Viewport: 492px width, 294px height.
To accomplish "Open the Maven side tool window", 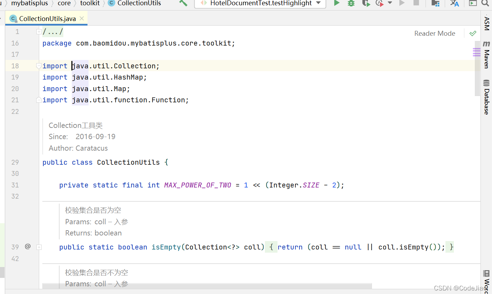I will tap(486, 54).
